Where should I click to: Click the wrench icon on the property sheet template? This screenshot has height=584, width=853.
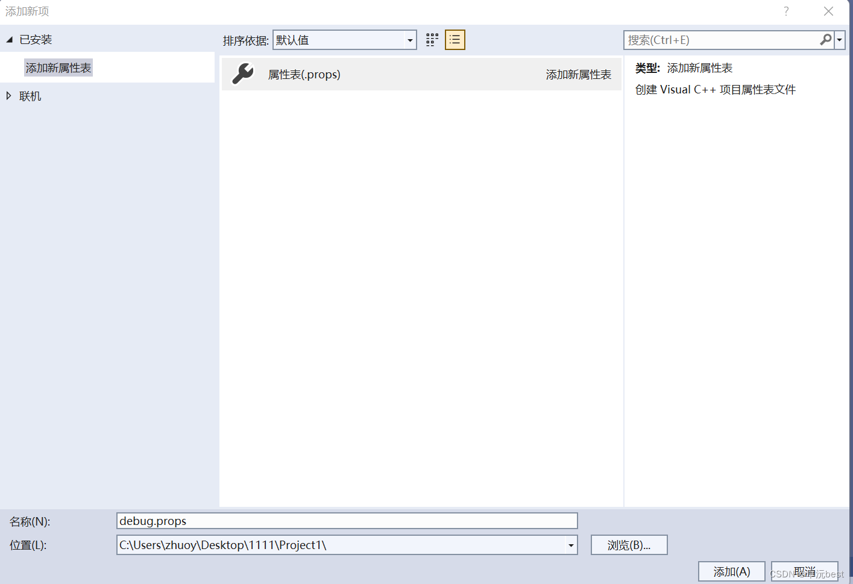point(242,74)
